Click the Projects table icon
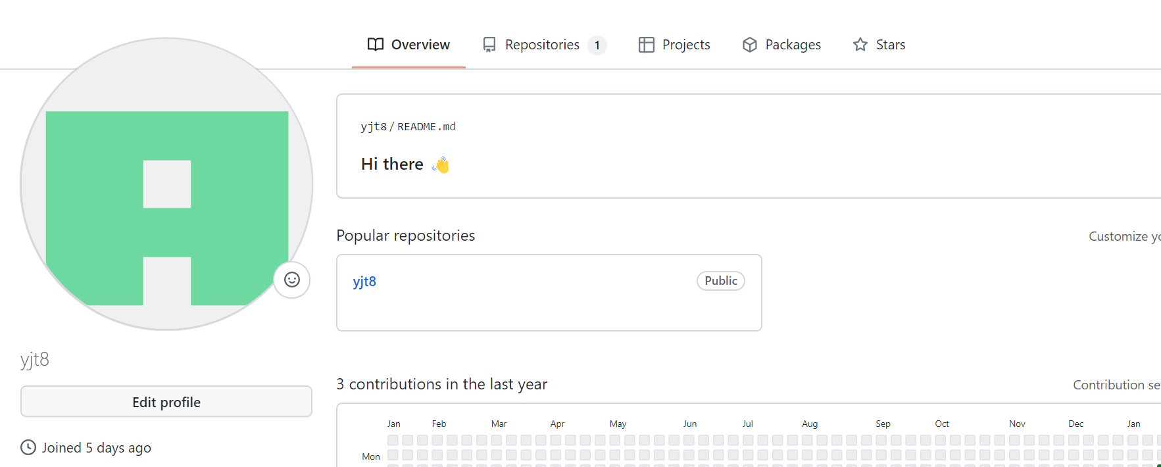 (x=647, y=45)
